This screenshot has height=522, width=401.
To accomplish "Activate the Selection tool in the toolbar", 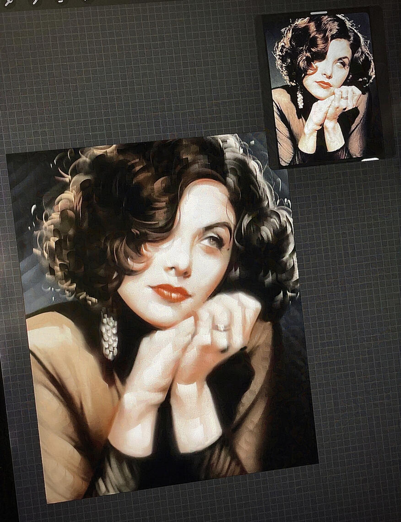I will click(x=60, y=2).
